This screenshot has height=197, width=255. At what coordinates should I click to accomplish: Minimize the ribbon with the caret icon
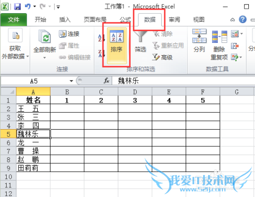[233, 20]
